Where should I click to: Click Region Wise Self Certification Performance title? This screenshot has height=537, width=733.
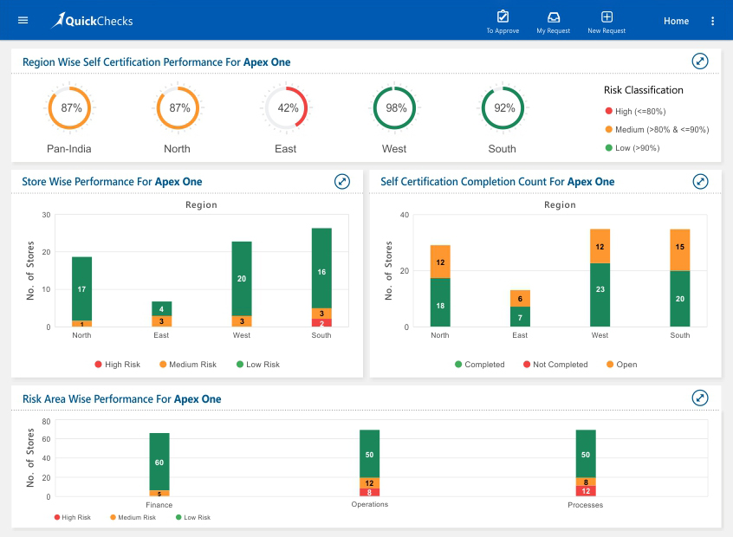[x=157, y=62]
